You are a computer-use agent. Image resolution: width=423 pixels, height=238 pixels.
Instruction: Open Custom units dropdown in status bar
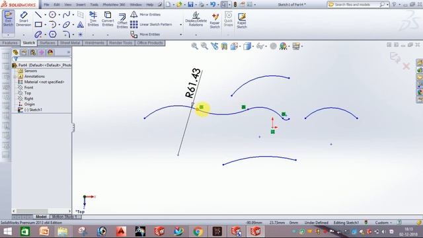(383, 223)
